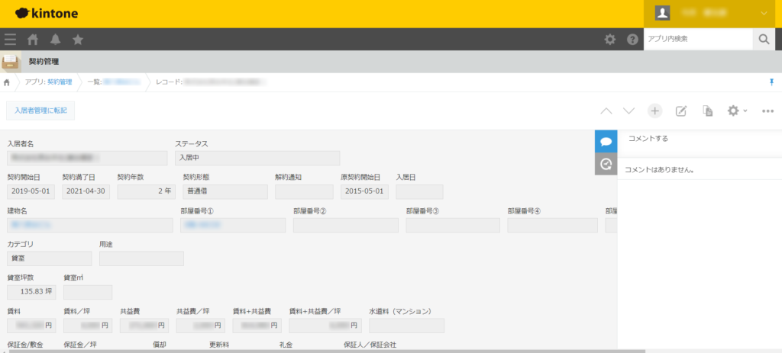Open the help question mark icon

pos(632,40)
